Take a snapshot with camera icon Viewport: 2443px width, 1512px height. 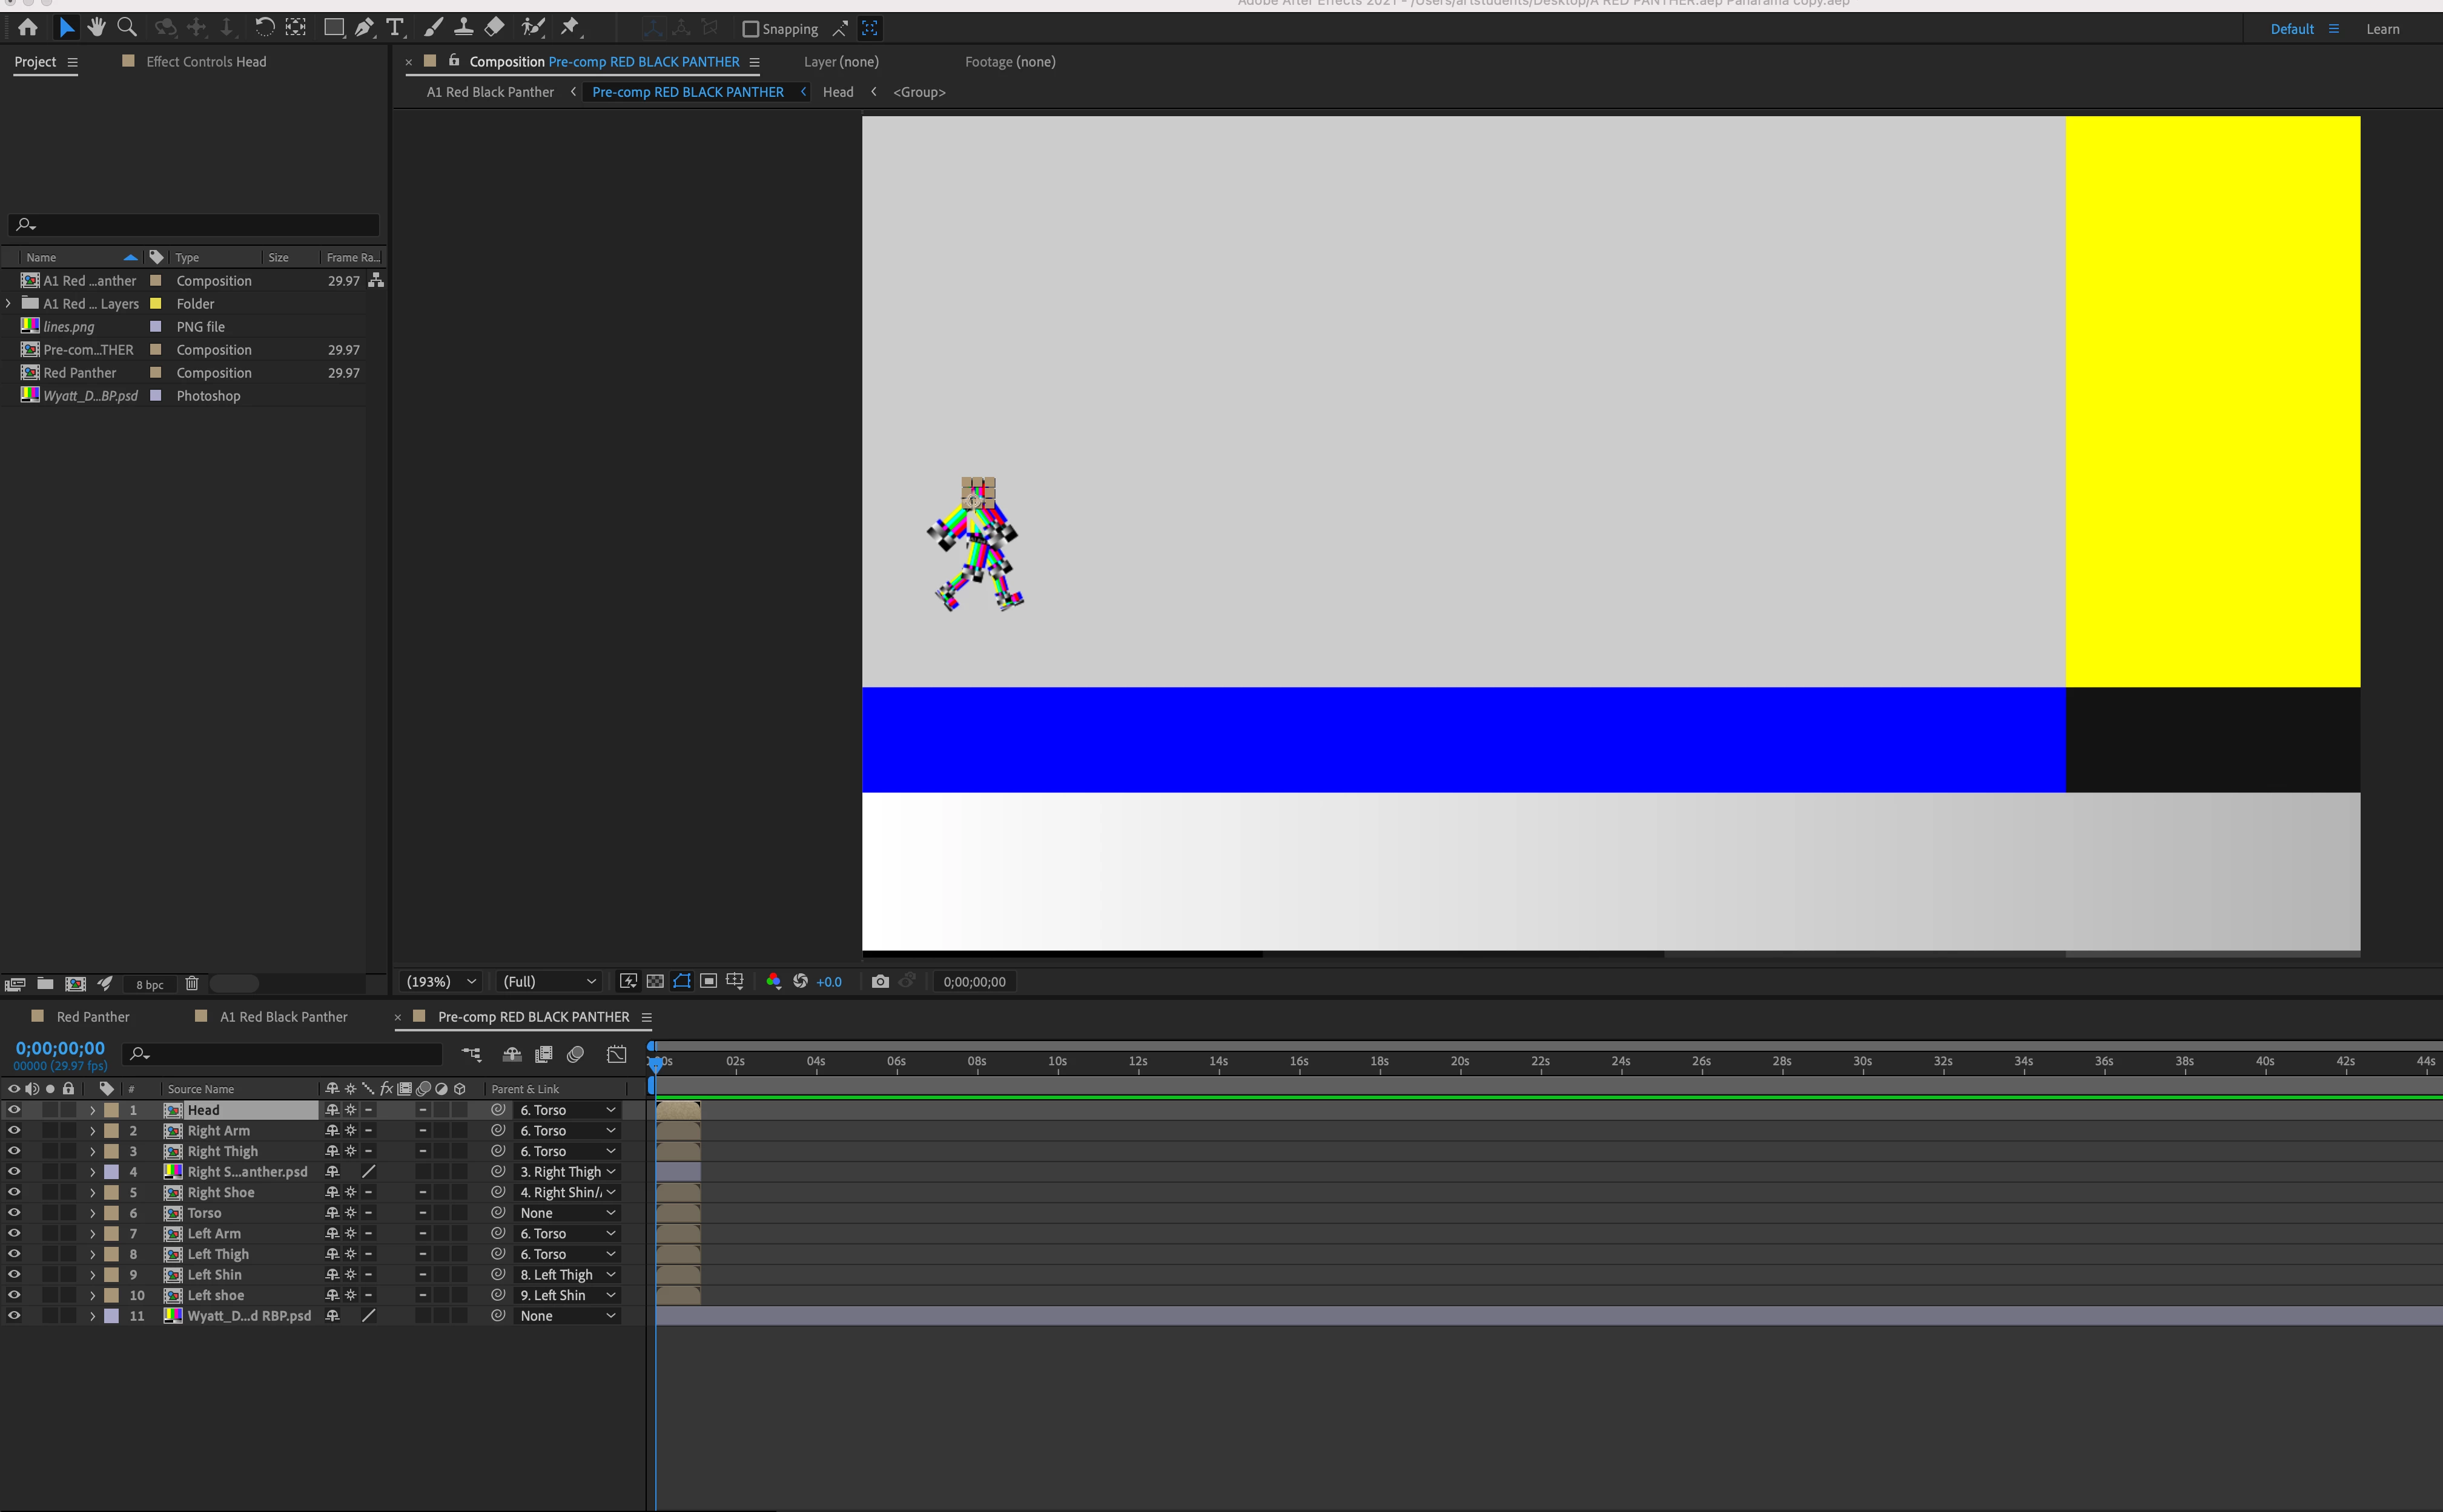[x=879, y=981]
